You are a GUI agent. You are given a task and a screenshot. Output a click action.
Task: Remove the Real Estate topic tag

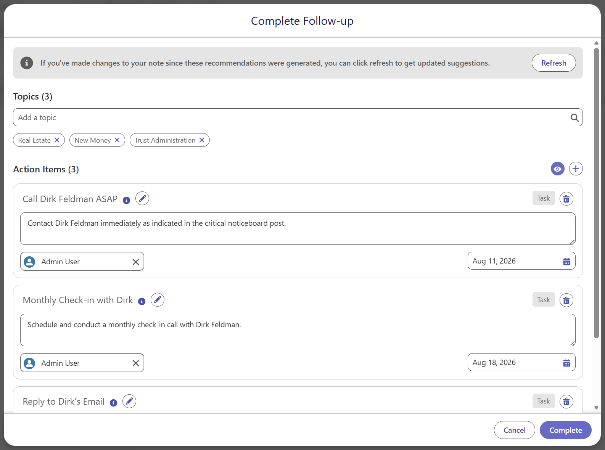(x=57, y=140)
